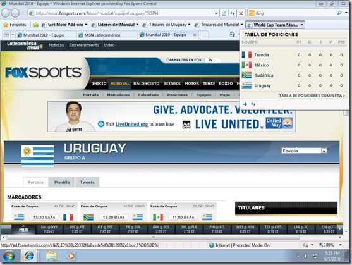Click the compatibility view icon in address bar

(x=224, y=13)
